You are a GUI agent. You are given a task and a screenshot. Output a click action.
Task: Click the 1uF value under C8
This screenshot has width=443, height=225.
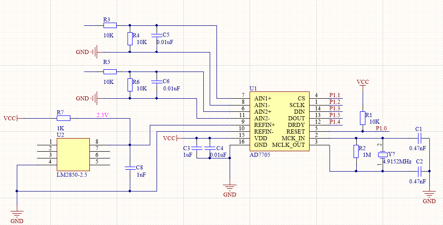click(141, 175)
